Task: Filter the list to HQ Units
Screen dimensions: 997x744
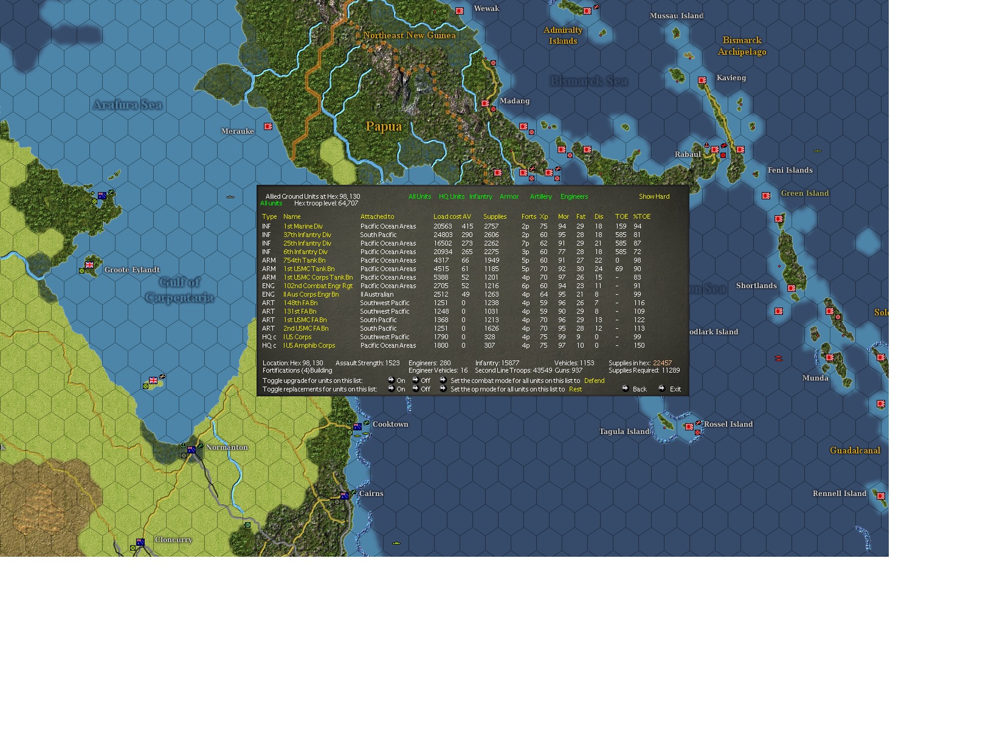Action: click(x=452, y=196)
